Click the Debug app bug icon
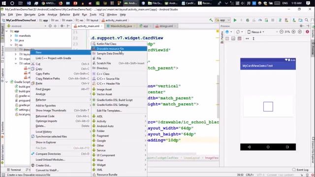Screen dimensions: 315x177 (248, 20)
